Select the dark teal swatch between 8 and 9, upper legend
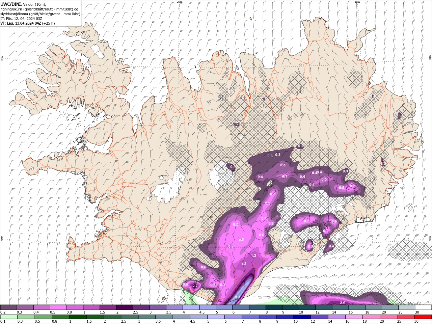This screenshot has width=432, height=324. (274, 307)
